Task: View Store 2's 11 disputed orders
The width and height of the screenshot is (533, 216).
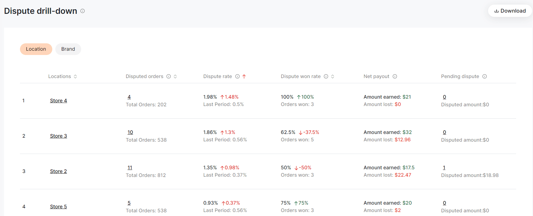Action: [x=130, y=168]
